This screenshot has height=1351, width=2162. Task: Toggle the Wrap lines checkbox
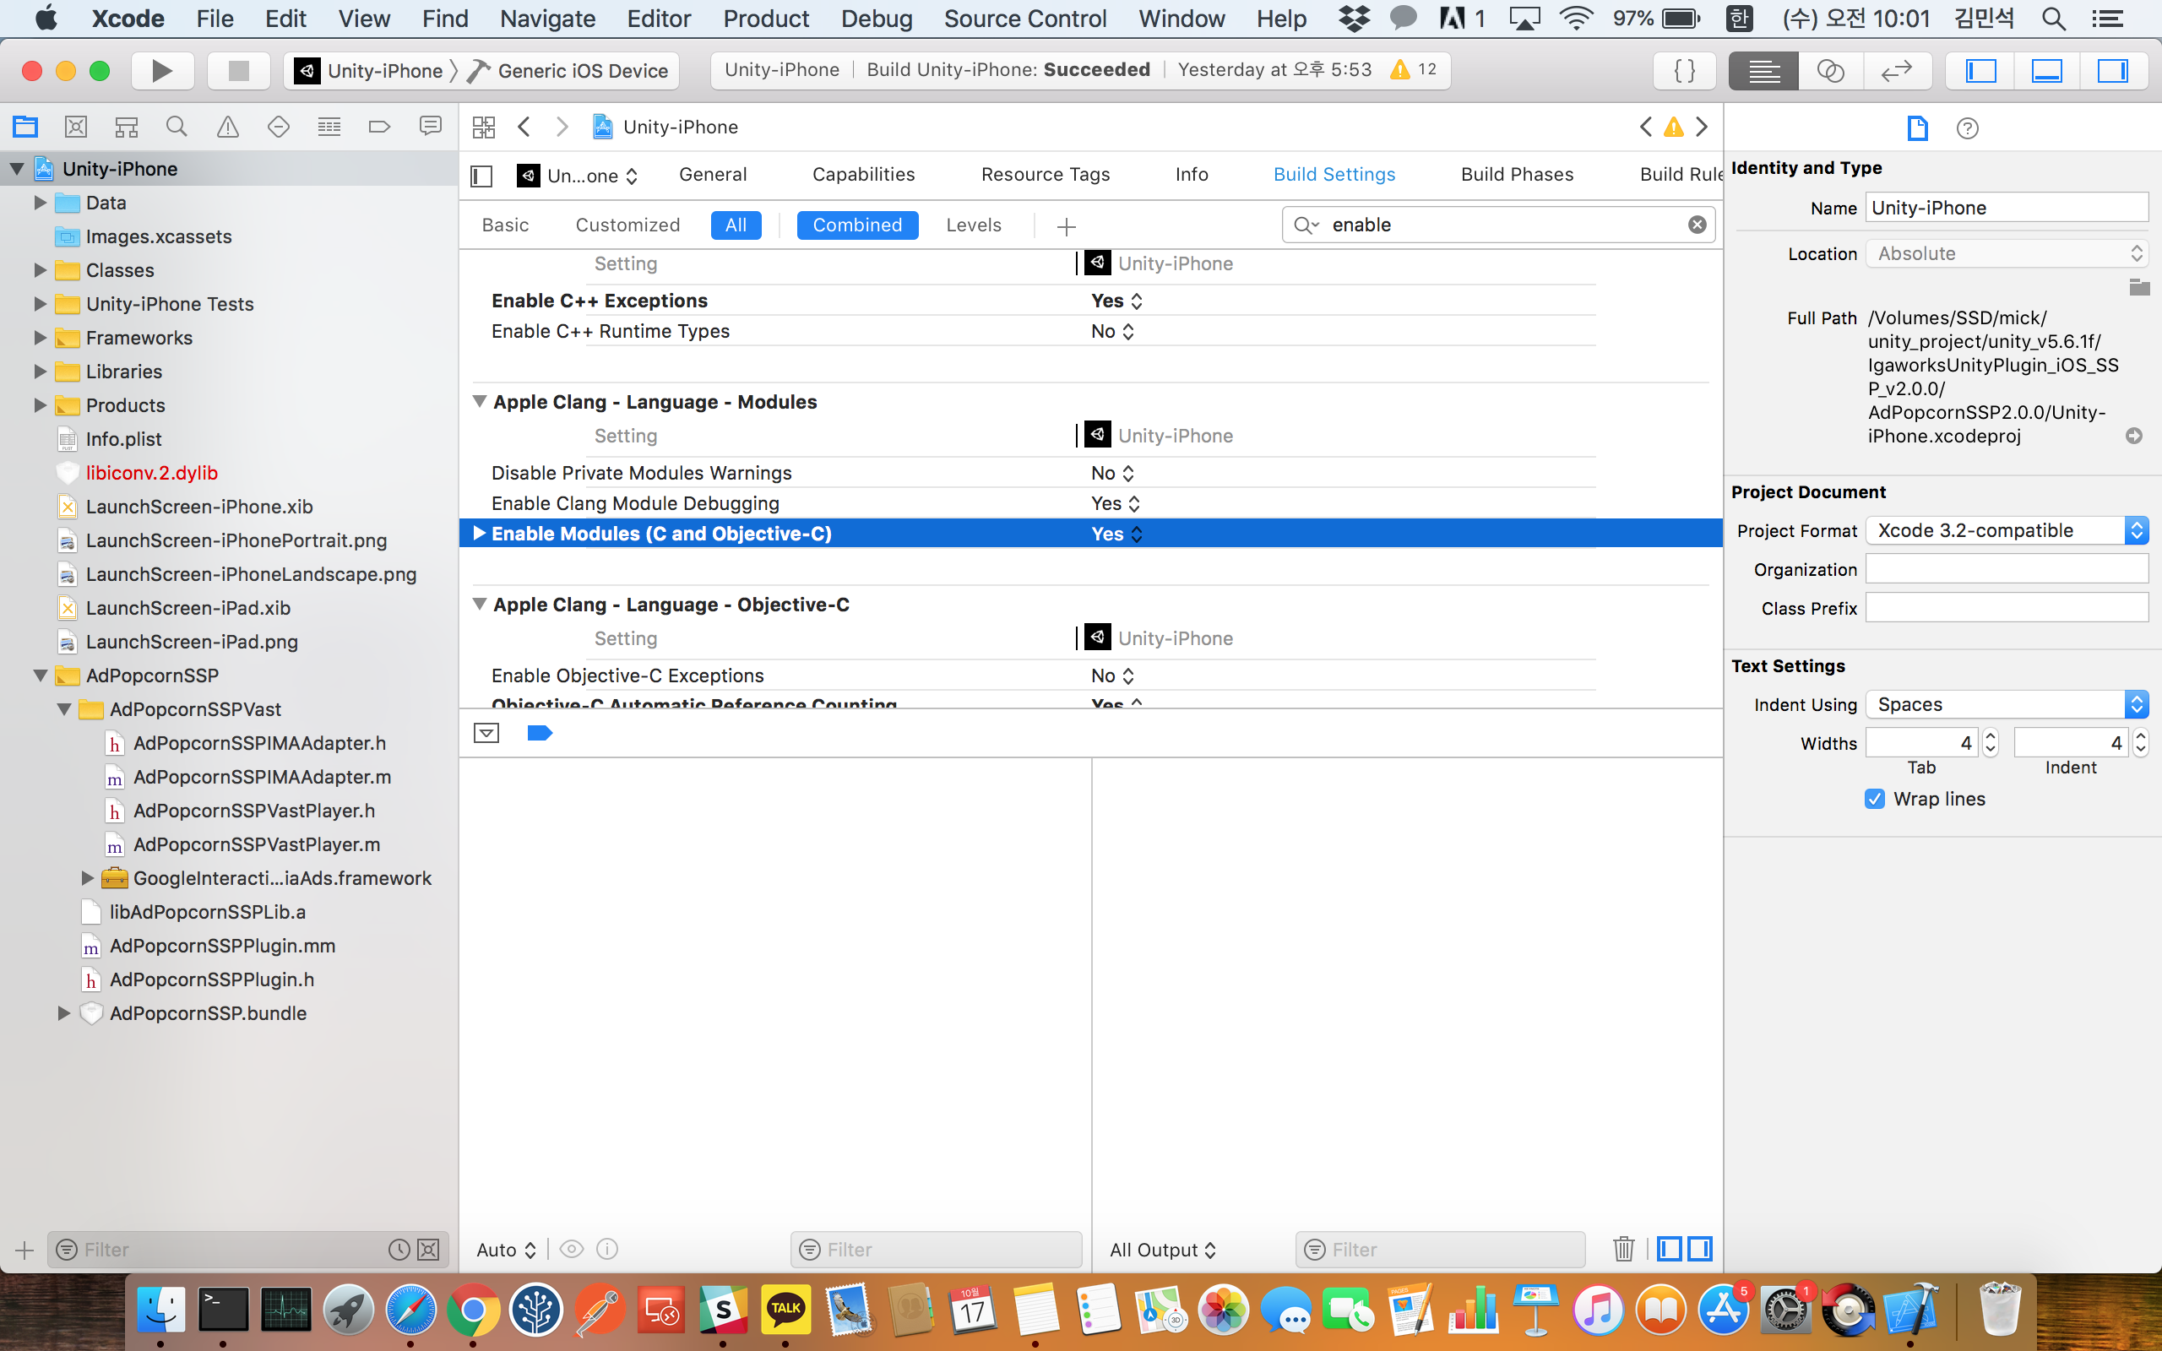click(x=1874, y=799)
